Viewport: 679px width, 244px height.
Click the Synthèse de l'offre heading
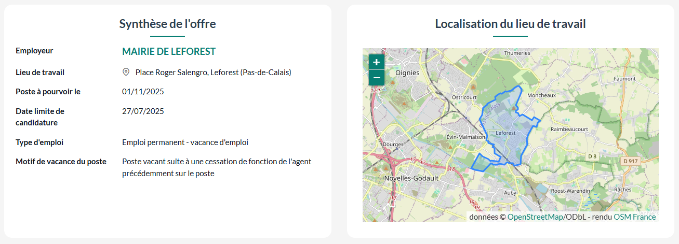point(168,24)
